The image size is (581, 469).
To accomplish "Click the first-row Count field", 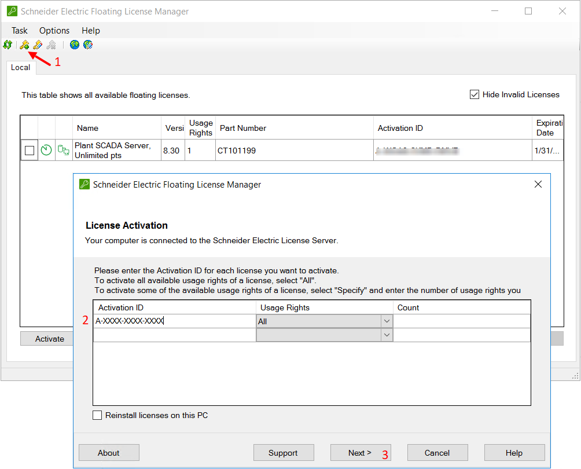I will (462, 321).
